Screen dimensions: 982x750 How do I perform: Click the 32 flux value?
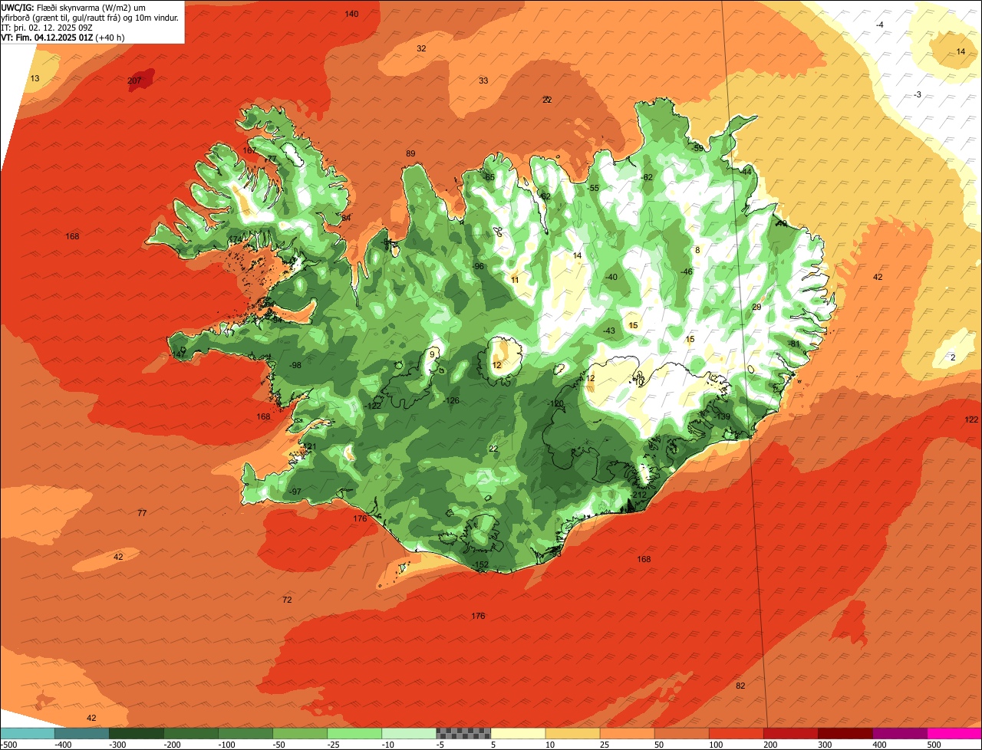click(x=421, y=48)
